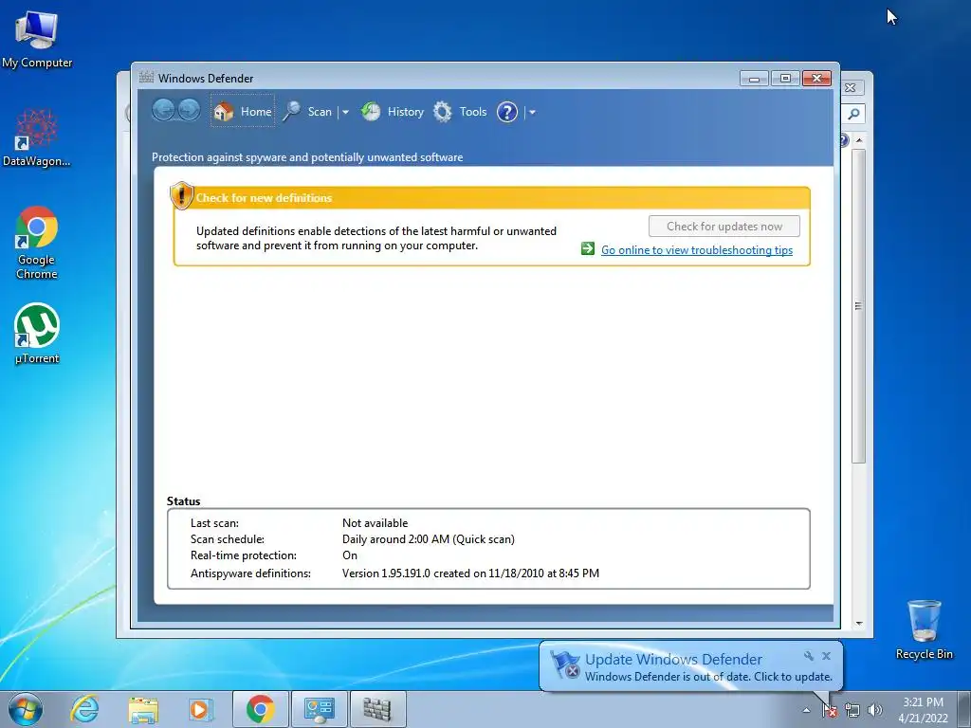
Task: Expand the Scan options dropdown arrow
Action: click(345, 112)
